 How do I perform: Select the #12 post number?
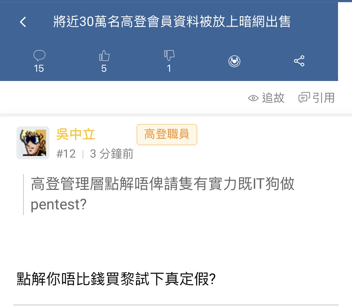click(x=66, y=154)
